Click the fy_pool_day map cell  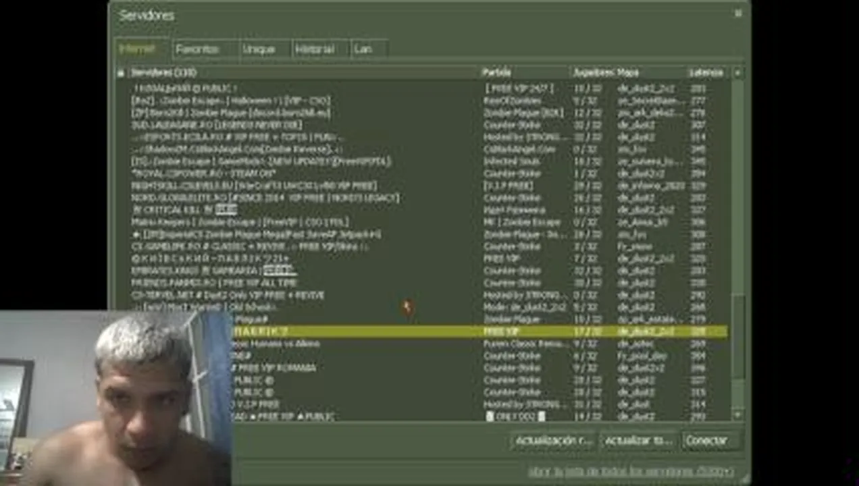tap(642, 356)
